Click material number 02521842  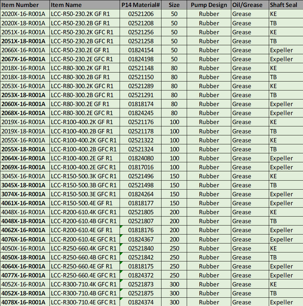tap(141, 257)
